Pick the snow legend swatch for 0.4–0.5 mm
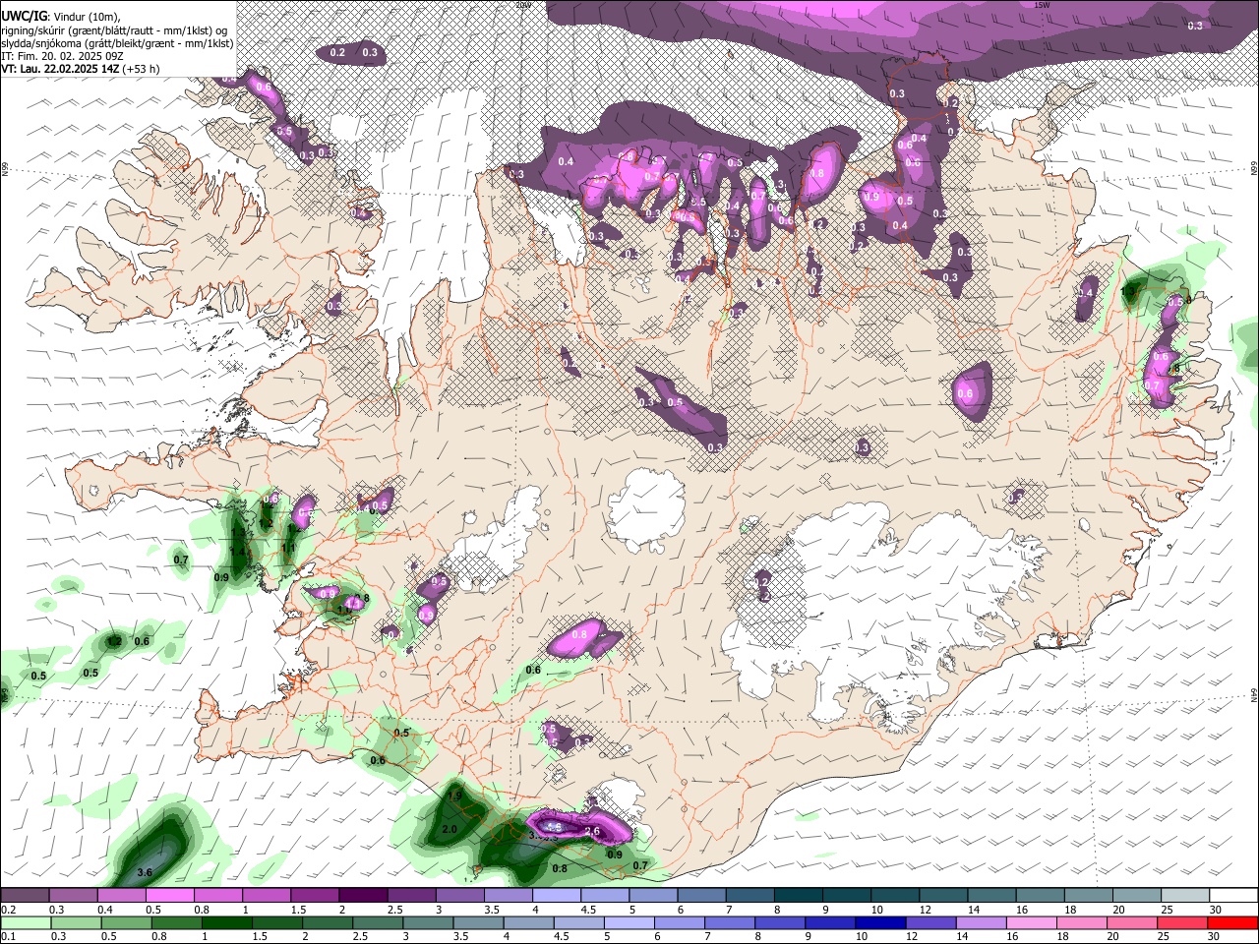Viewport: 1259px width, 944px height. click(122, 896)
